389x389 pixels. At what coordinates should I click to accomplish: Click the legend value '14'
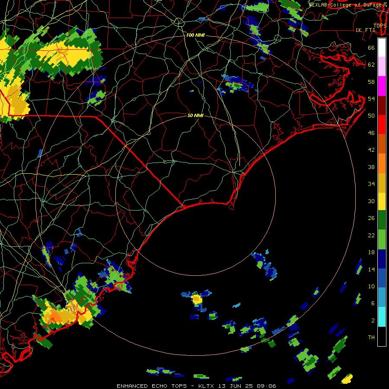371,270
